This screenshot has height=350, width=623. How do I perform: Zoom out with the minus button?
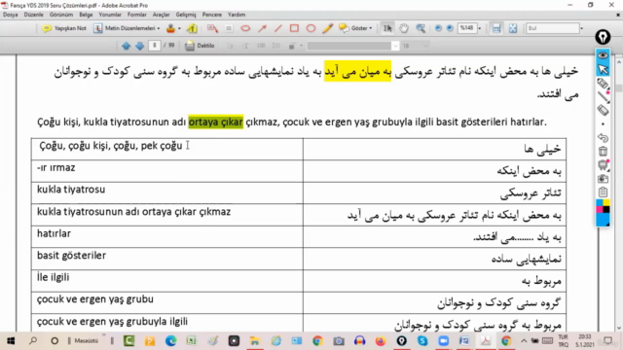438,28
